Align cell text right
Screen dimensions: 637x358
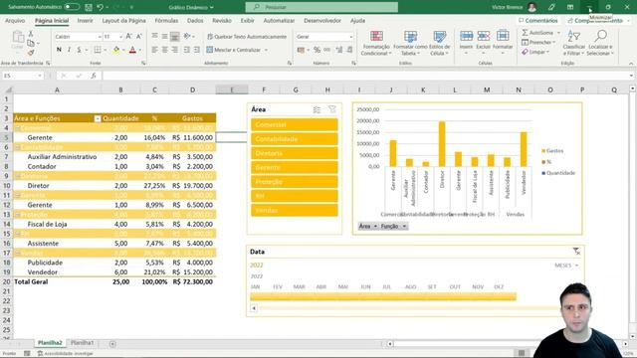[x=175, y=50]
